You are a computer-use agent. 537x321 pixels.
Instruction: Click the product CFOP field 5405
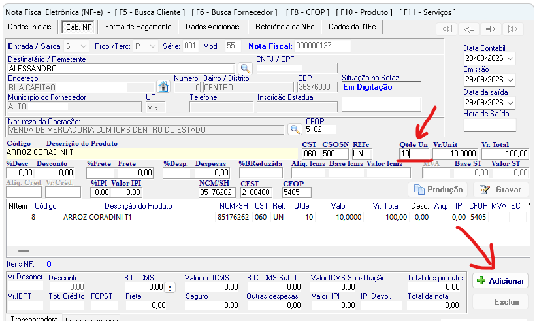(297, 192)
